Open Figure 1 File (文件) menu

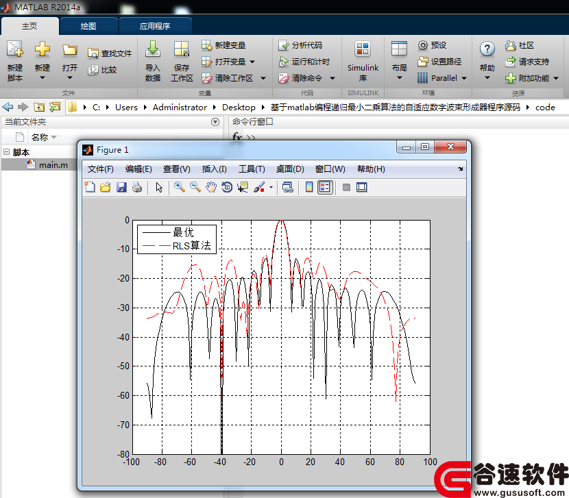click(101, 169)
